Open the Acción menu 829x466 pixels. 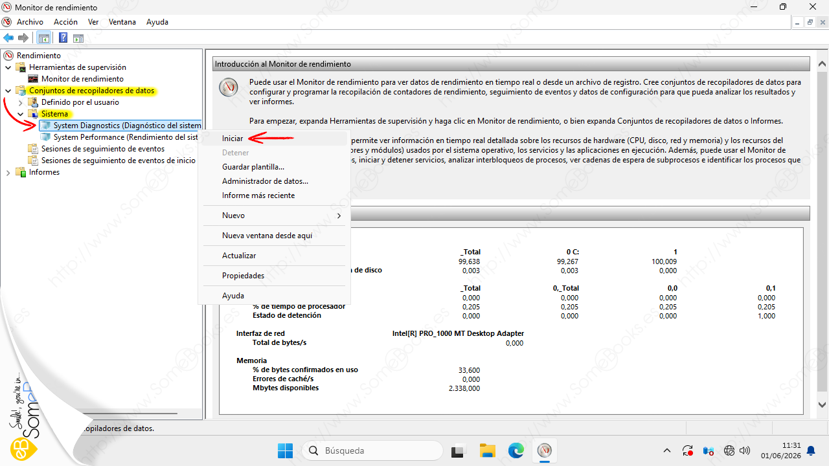point(65,21)
